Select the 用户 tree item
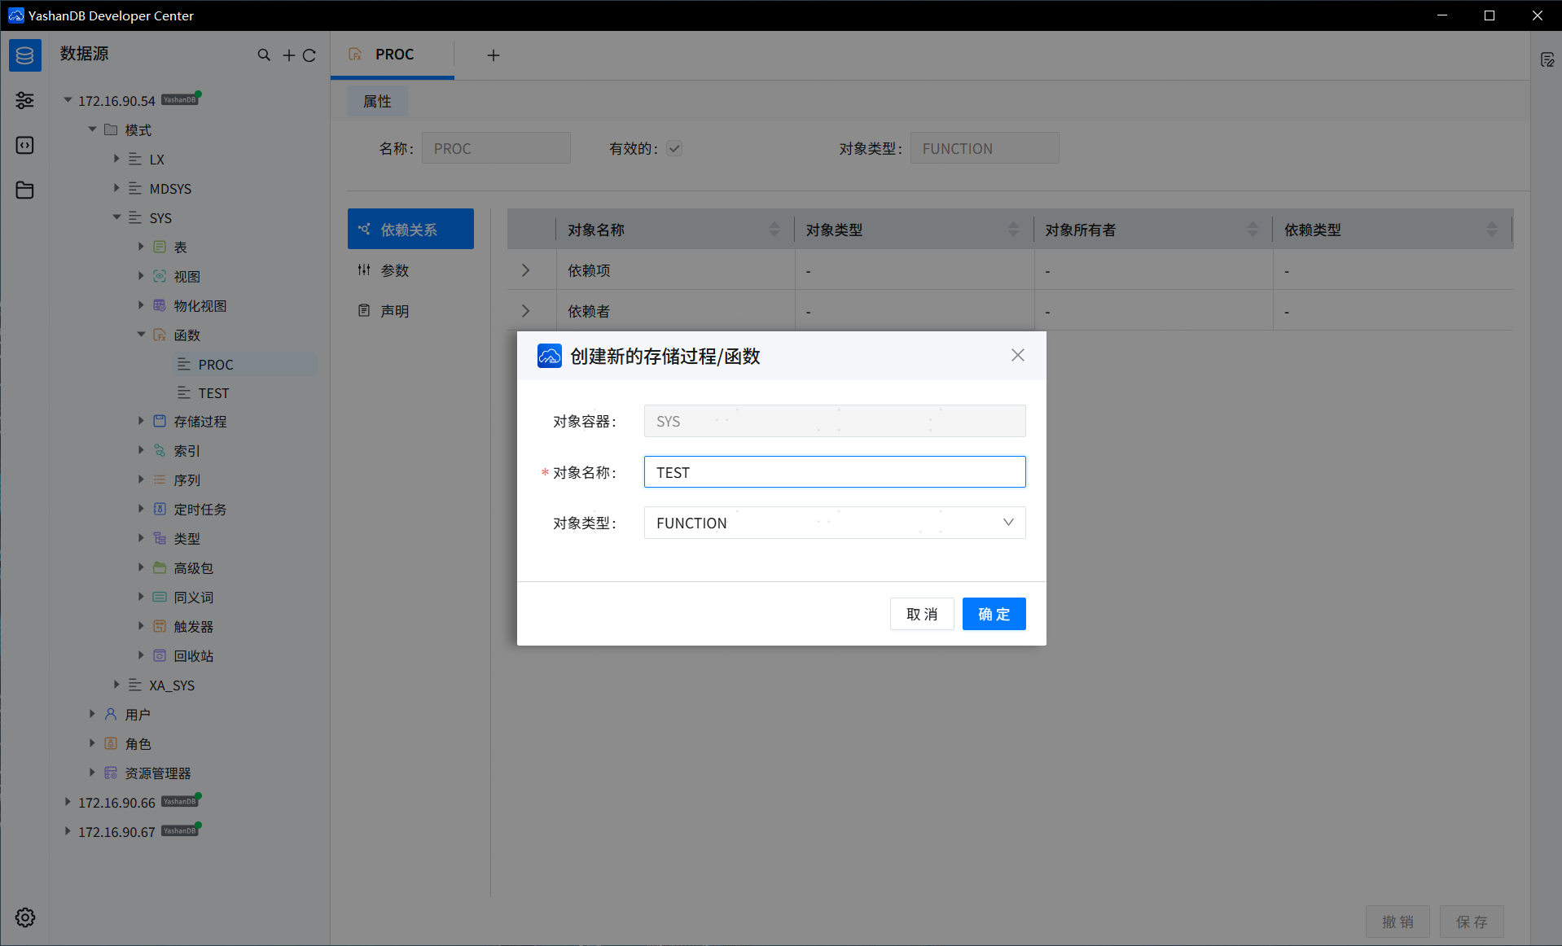This screenshot has height=946, width=1562. (138, 714)
